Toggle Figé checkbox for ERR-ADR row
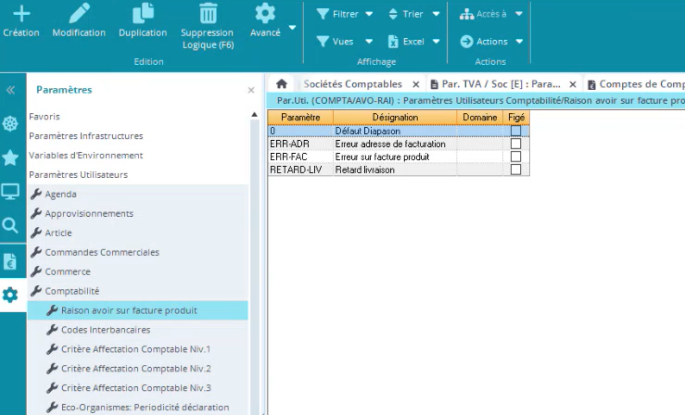Viewport: 685px width, 415px height. [516, 144]
